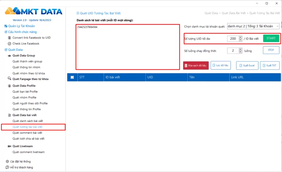Click the Quét Livestream camera icon
This screenshot has height=172, width=282.
[x=9, y=146]
